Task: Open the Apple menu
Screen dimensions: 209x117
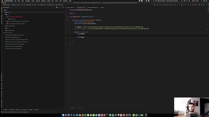Action: [x=2, y=1]
